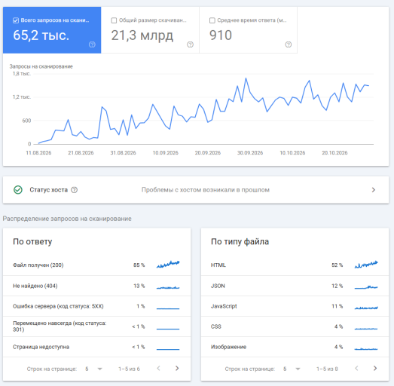394x386 pixels.
Task: Click help icon in total crawl requests card
Action: point(92,44)
